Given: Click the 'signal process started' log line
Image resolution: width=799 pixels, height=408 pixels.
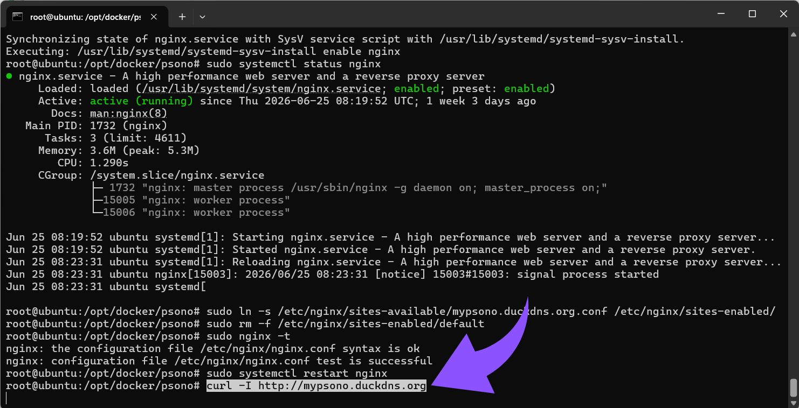Looking at the screenshot, I should [x=333, y=275].
